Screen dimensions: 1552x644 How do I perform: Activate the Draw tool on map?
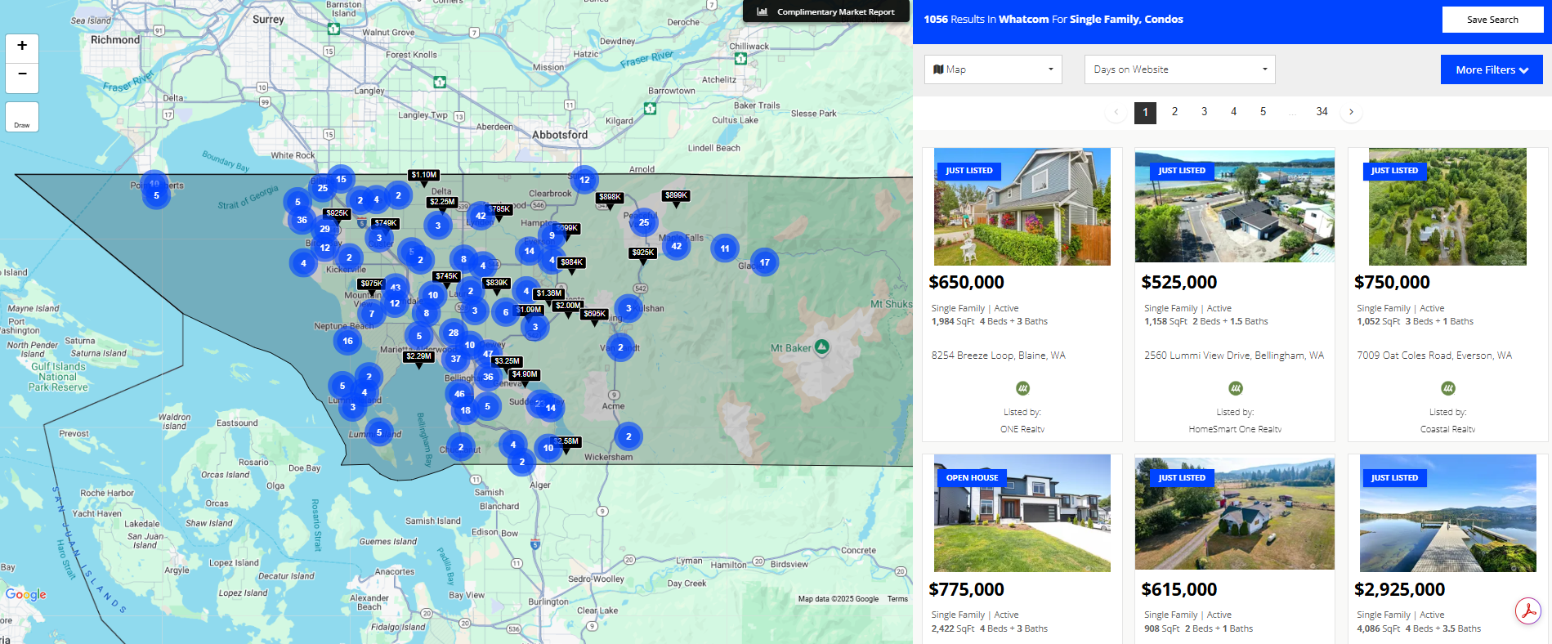click(x=22, y=117)
